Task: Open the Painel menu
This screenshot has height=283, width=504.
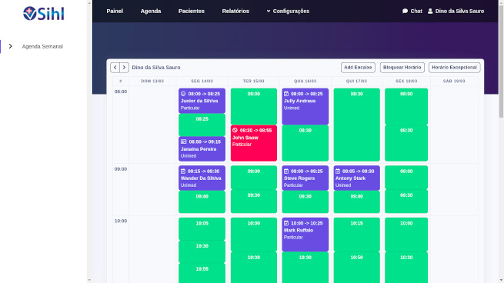Action: point(115,11)
